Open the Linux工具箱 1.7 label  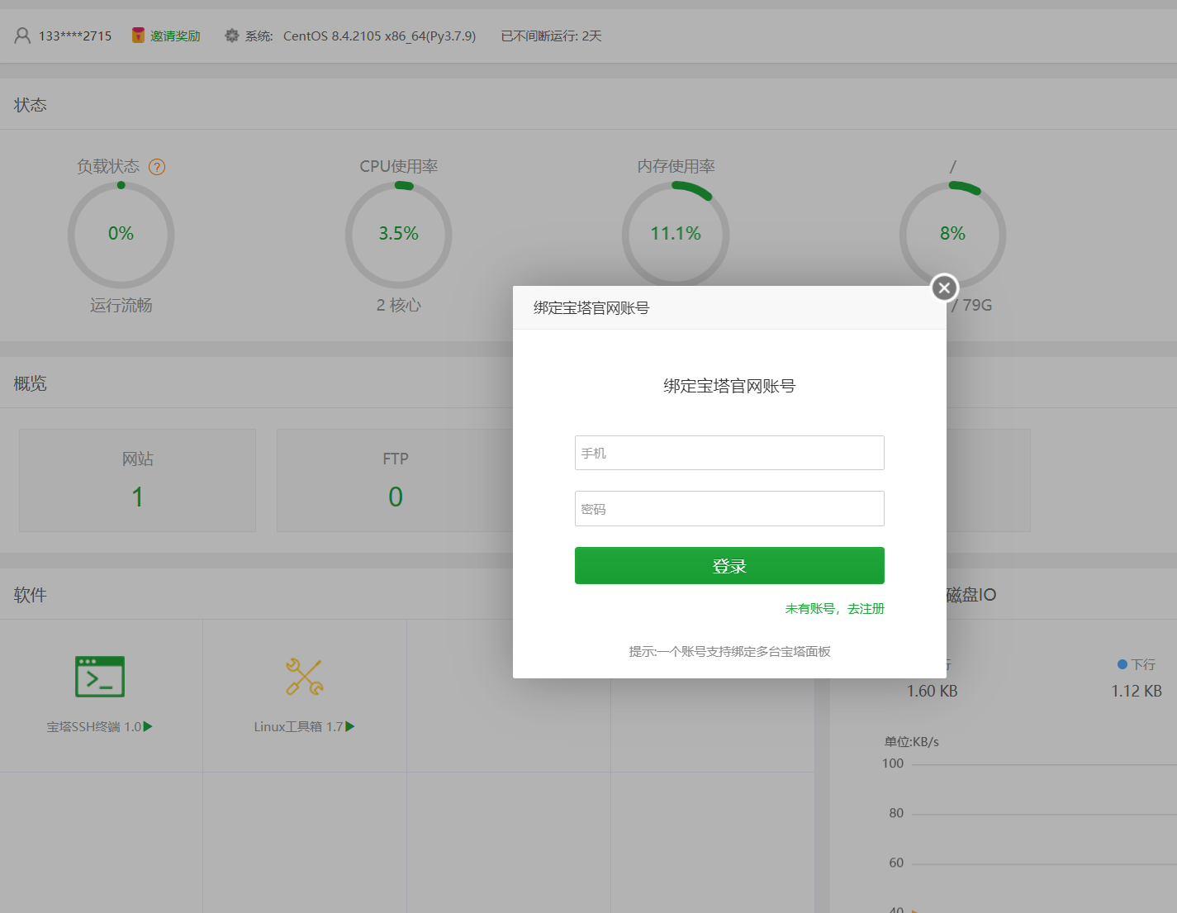298,727
